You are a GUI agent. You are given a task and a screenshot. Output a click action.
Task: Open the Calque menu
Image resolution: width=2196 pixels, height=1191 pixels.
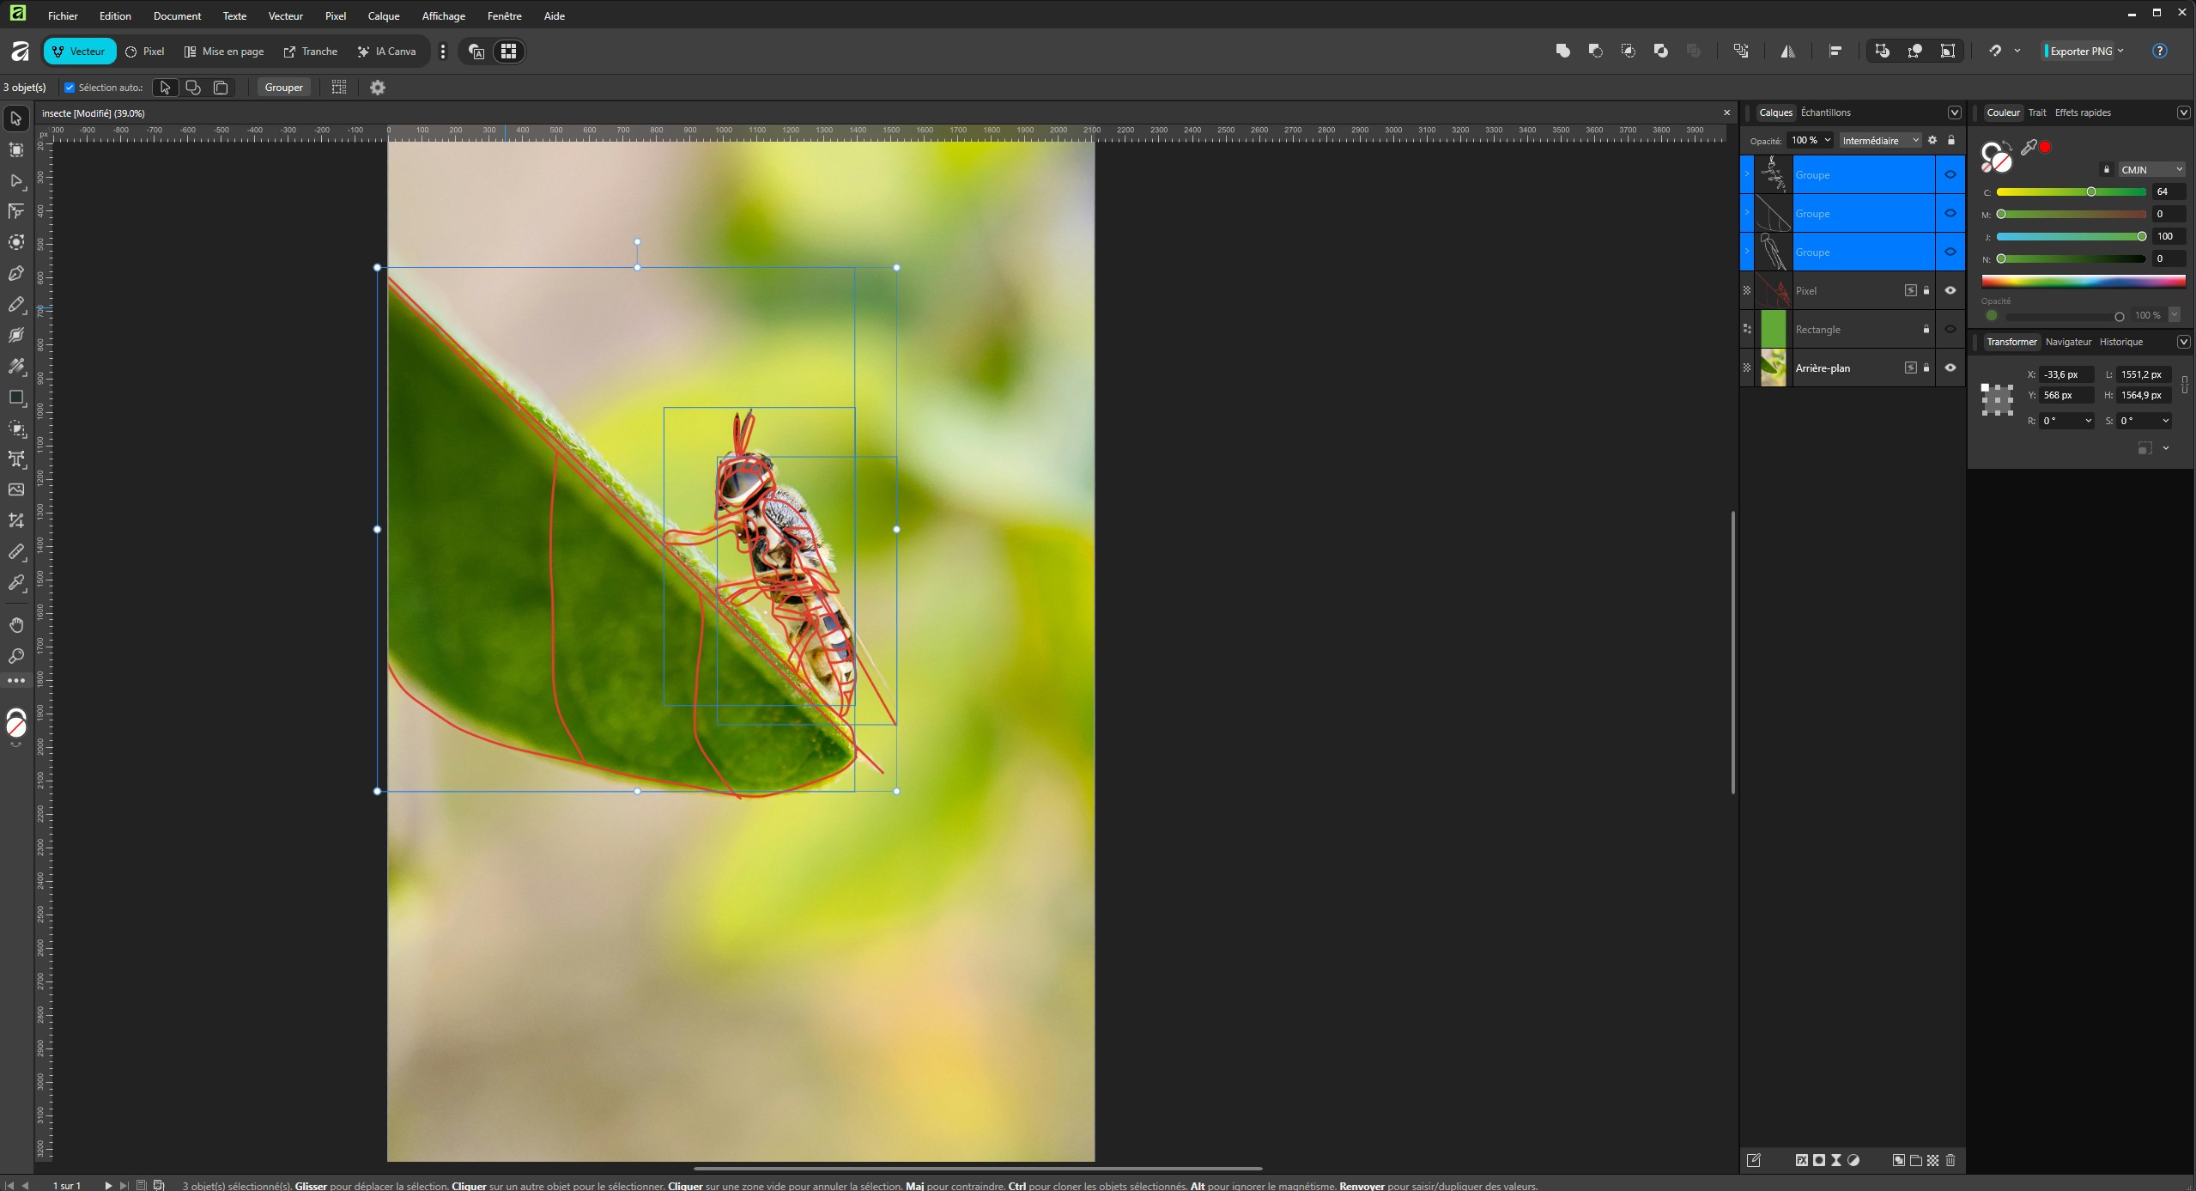[383, 16]
